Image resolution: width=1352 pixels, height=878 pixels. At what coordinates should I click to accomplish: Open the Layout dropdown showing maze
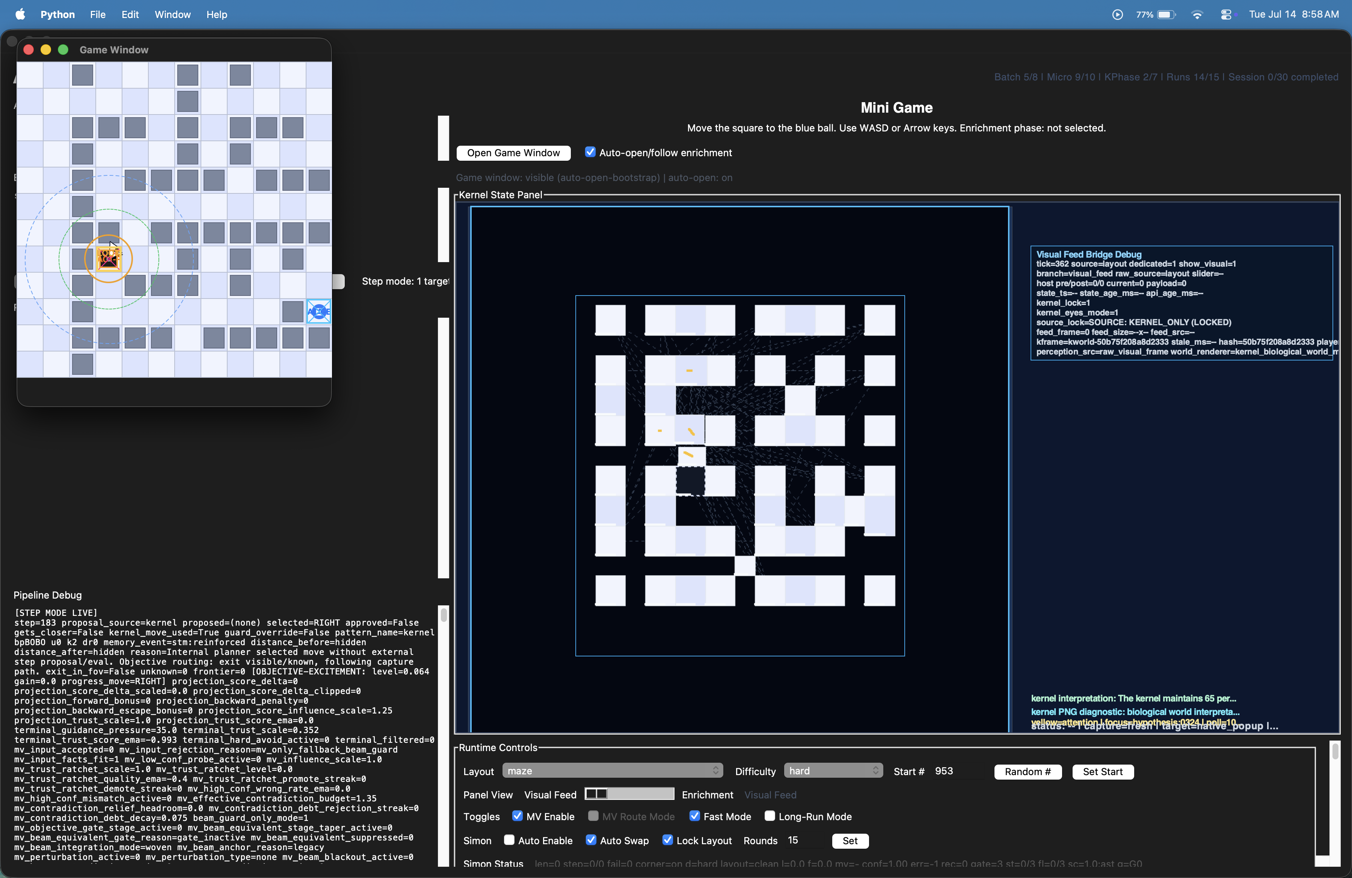613,770
